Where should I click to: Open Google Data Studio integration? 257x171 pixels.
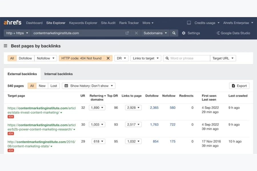233,33
